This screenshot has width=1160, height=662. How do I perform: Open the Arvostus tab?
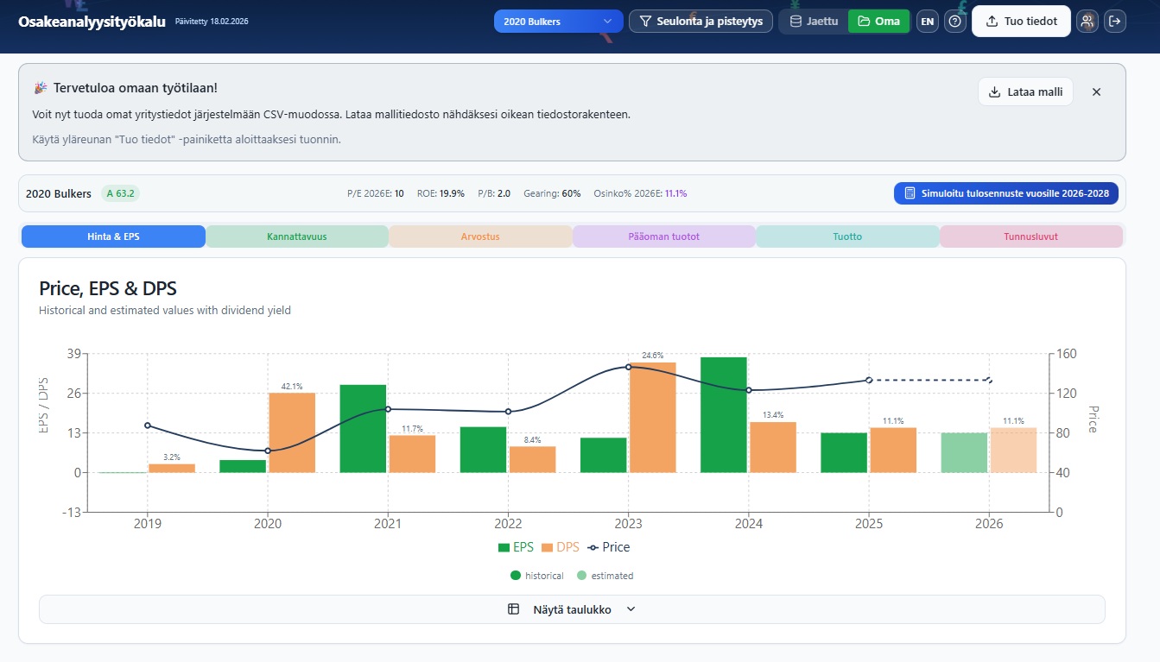coord(480,236)
